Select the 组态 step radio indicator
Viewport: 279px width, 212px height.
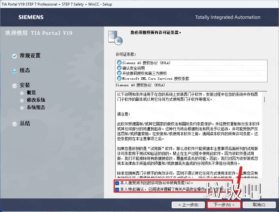[x=14, y=71]
